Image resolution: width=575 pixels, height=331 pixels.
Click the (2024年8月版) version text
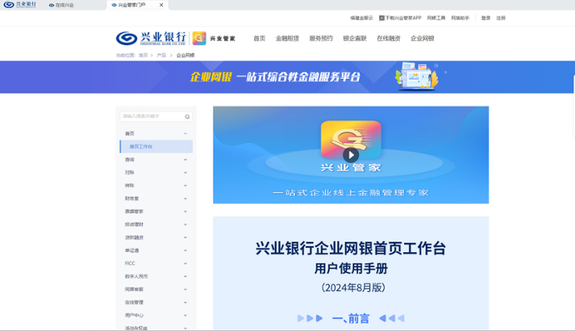(353, 288)
